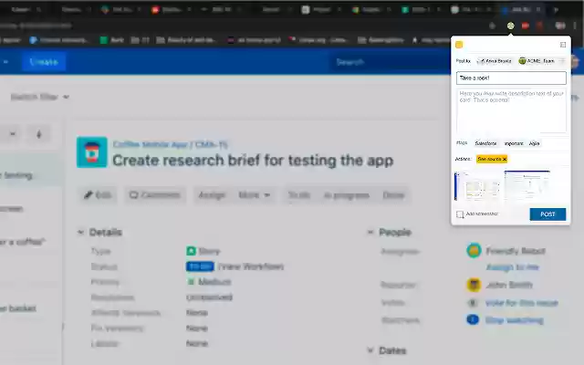584x365 pixels.
Task: Click the bookmark star in the address bar
Action: tap(492, 26)
